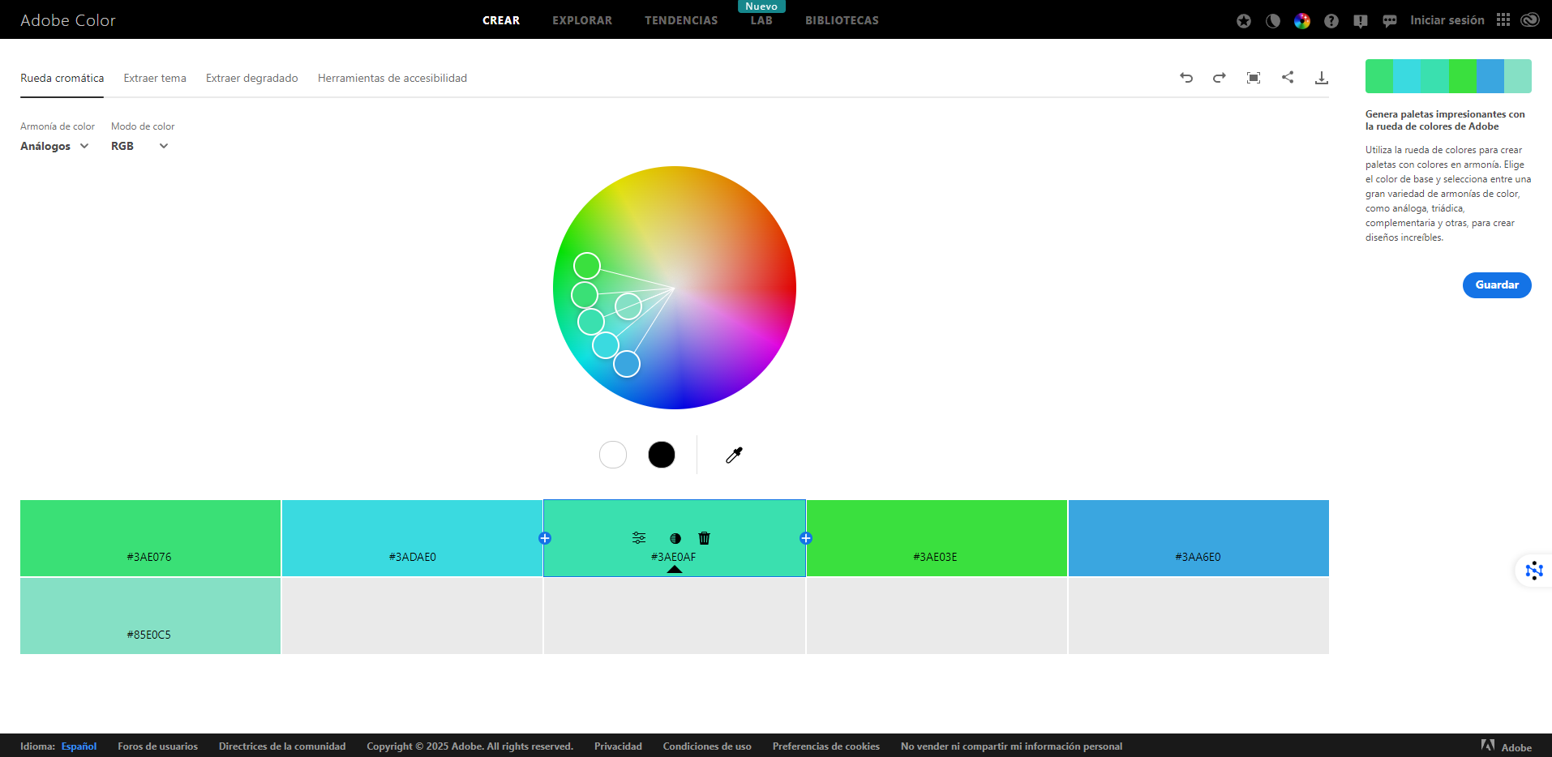This screenshot has height=757, width=1552.
Task: Open the LAB tab
Action: [x=761, y=20]
